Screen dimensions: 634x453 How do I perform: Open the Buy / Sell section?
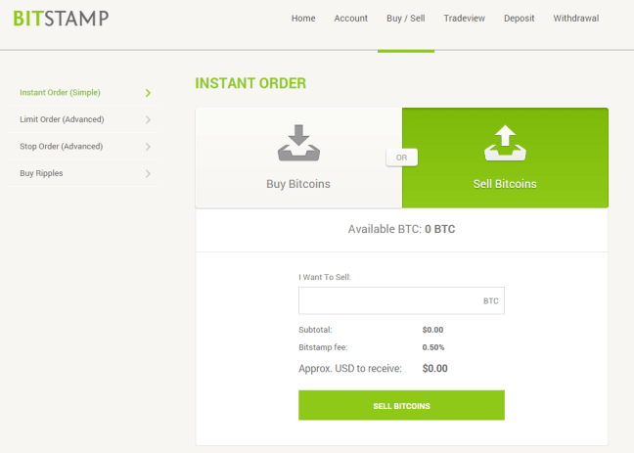pyautogui.click(x=406, y=19)
